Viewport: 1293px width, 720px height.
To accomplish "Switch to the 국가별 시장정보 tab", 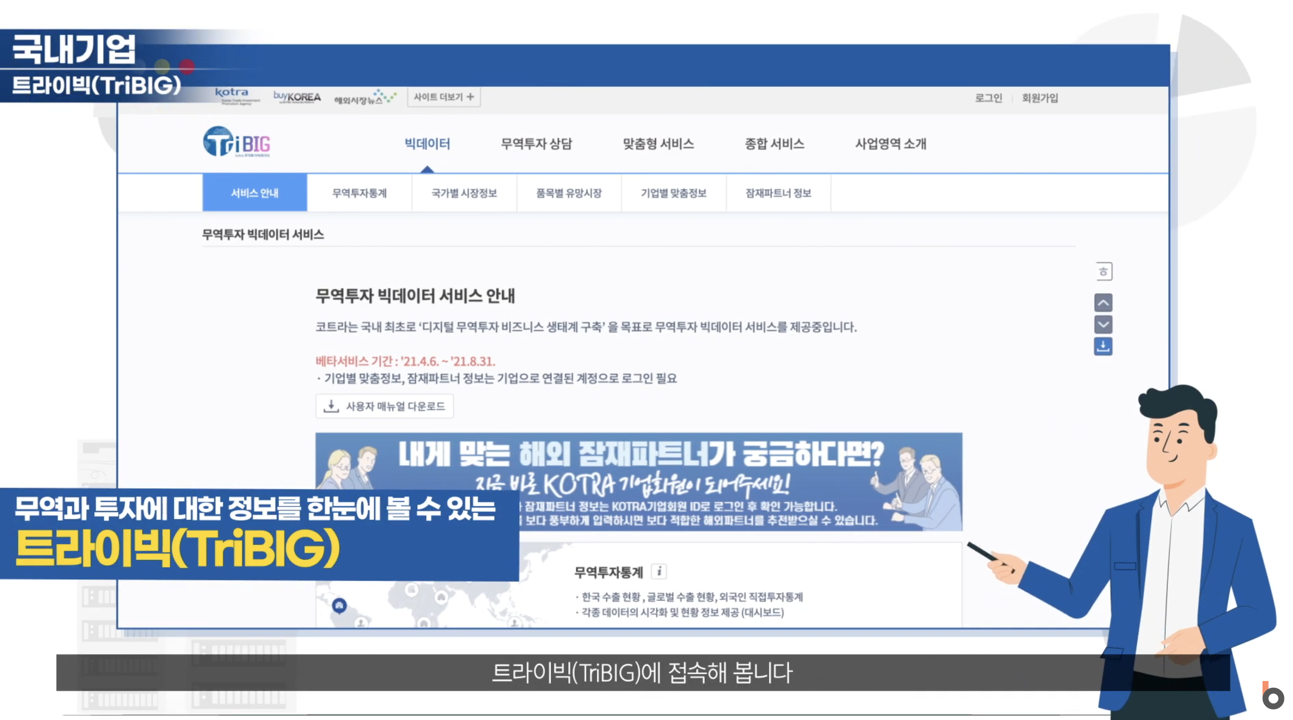I will 464,193.
